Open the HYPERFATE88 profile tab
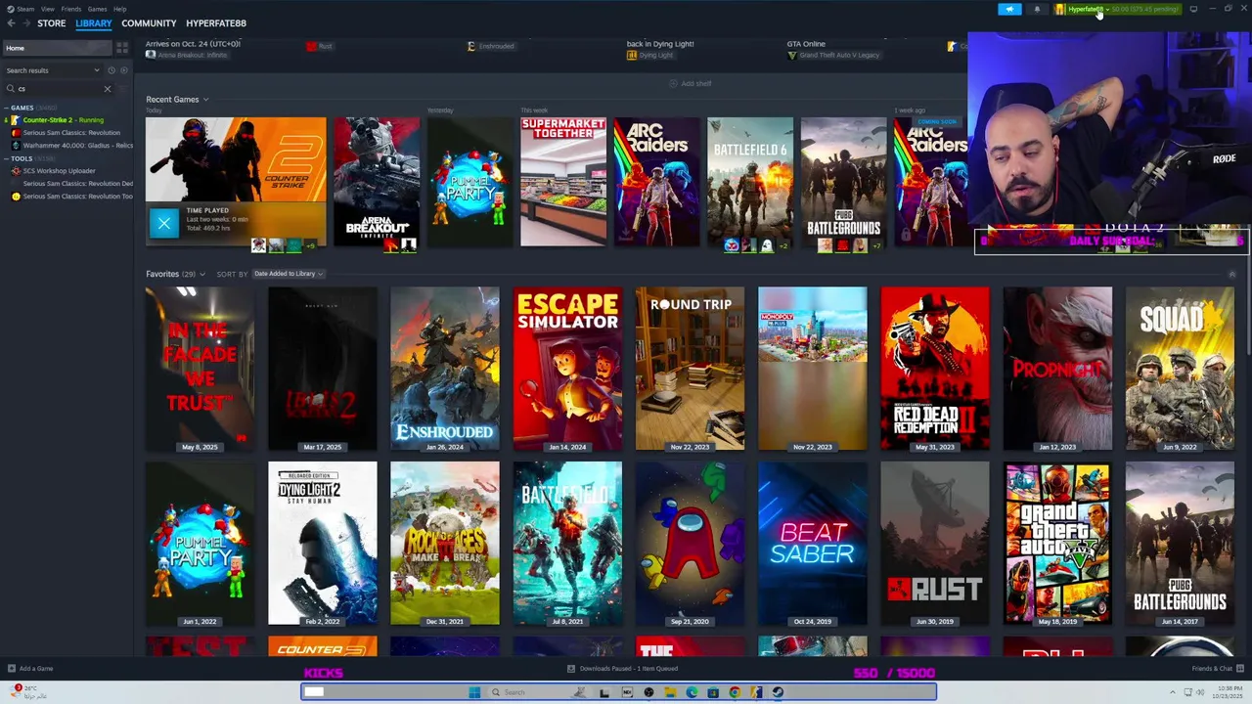 click(216, 22)
